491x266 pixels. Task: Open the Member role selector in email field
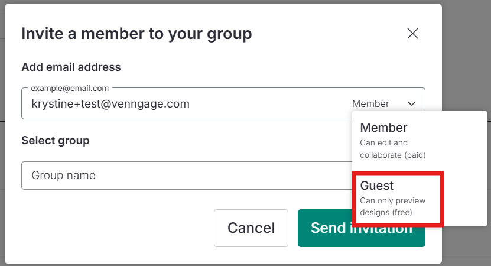383,103
